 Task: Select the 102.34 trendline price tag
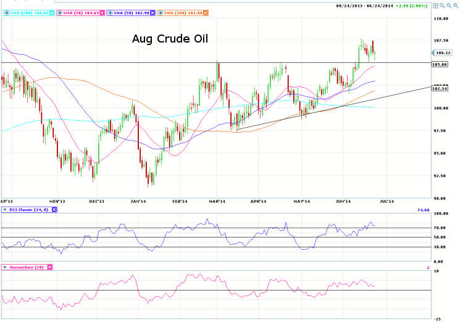[440, 89]
